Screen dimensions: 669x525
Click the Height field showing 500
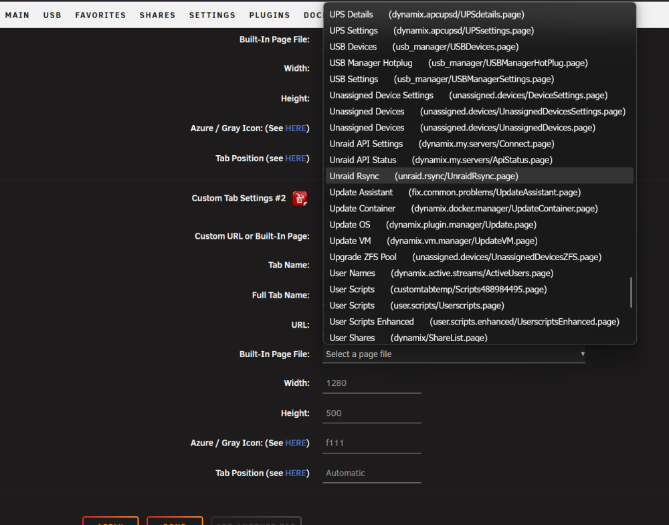(x=371, y=413)
